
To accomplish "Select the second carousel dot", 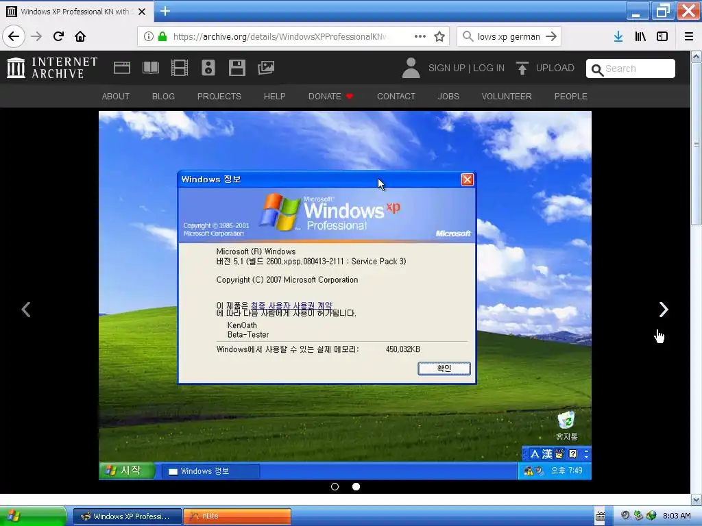I will pos(356,487).
